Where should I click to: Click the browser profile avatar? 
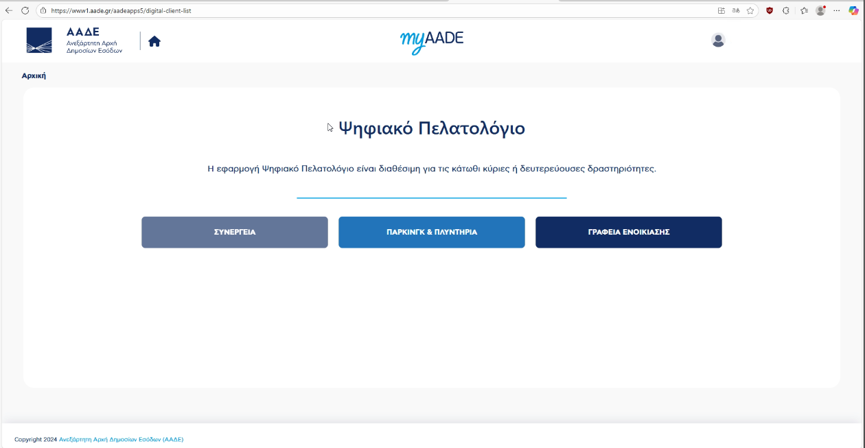click(820, 10)
